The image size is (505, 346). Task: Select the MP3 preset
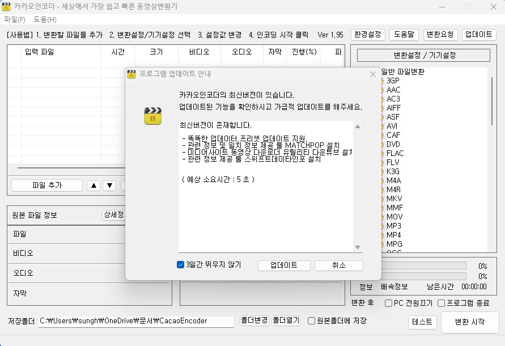(x=393, y=226)
